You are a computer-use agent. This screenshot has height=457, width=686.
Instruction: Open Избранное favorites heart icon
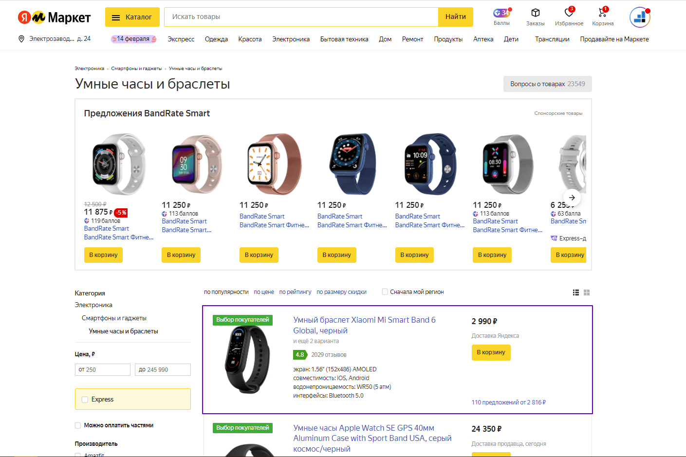tap(569, 13)
